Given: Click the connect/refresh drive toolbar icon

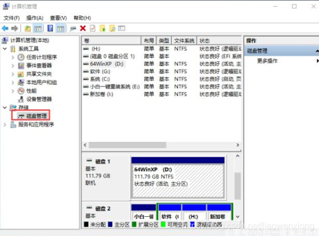Looking at the screenshot, I should 73,29.
